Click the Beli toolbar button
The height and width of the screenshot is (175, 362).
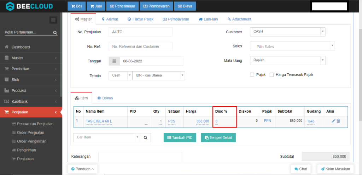tap(77, 6)
